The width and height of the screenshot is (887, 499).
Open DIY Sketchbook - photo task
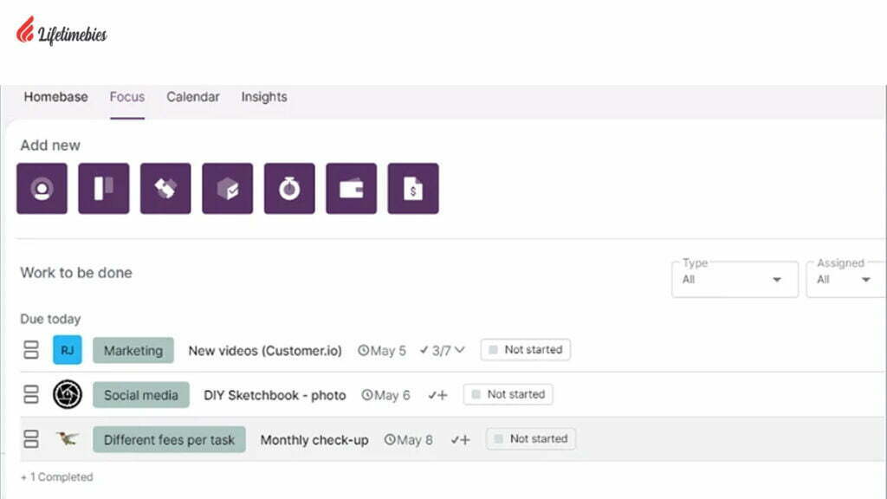point(275,395)
